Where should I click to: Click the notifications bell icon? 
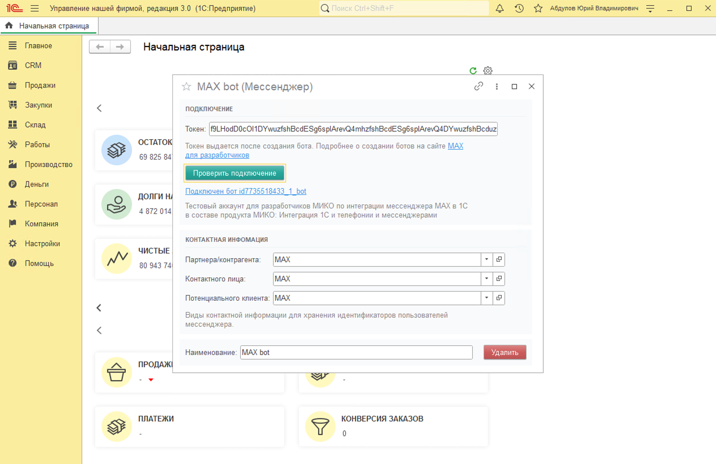coord(500,8)
